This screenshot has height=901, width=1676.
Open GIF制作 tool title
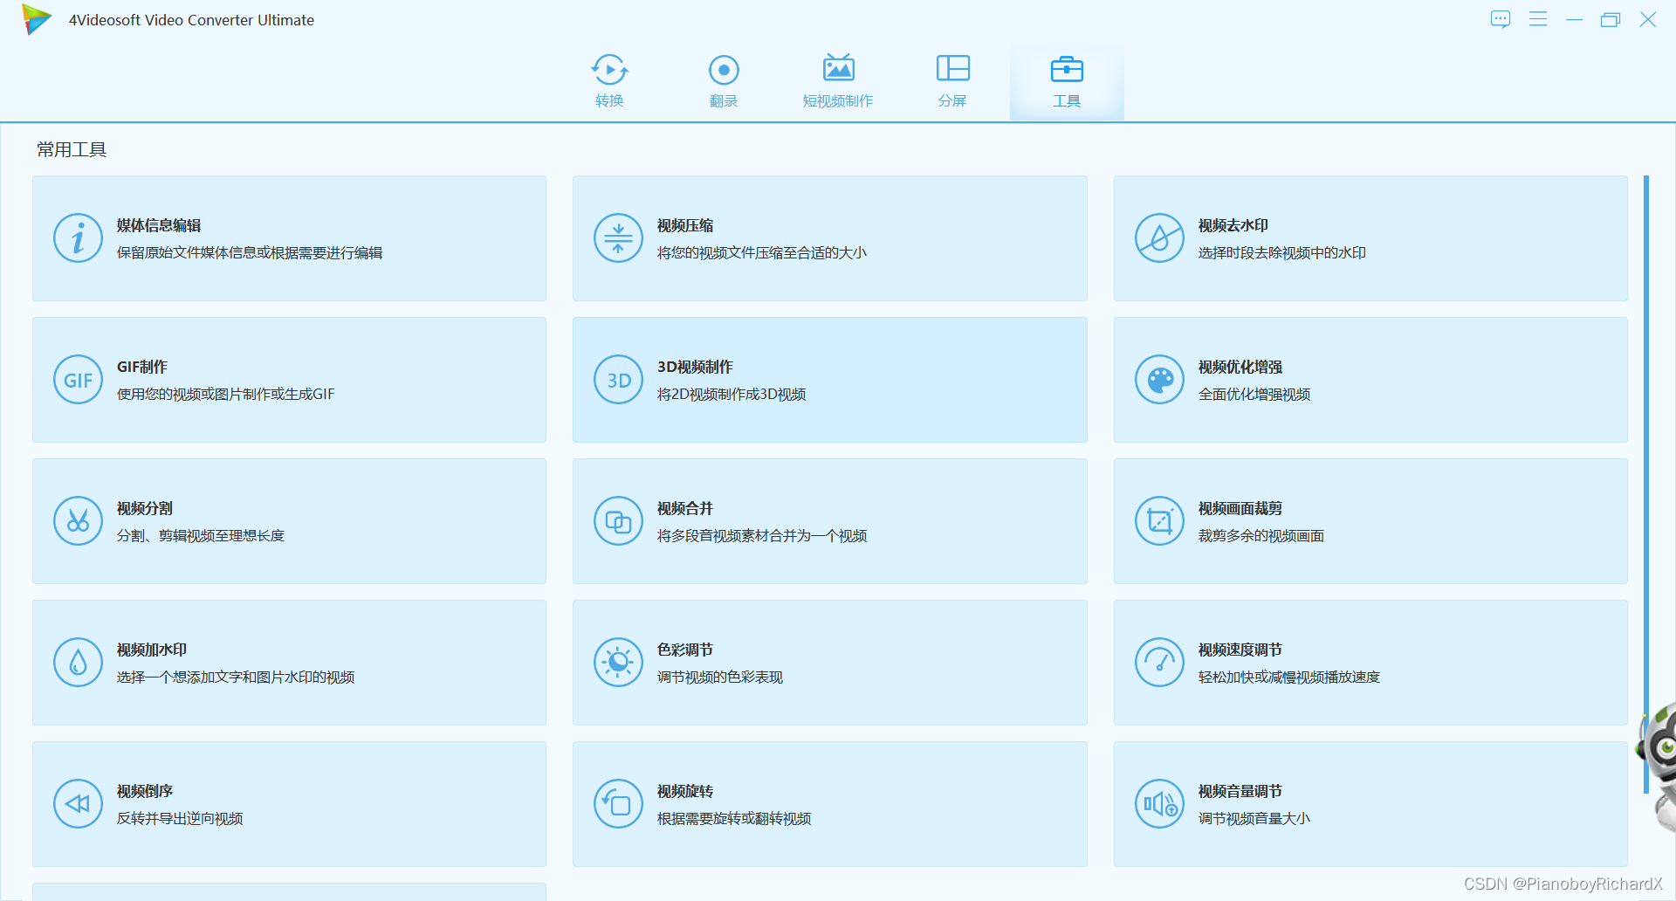pyautogui.click(x=142, y=367)
